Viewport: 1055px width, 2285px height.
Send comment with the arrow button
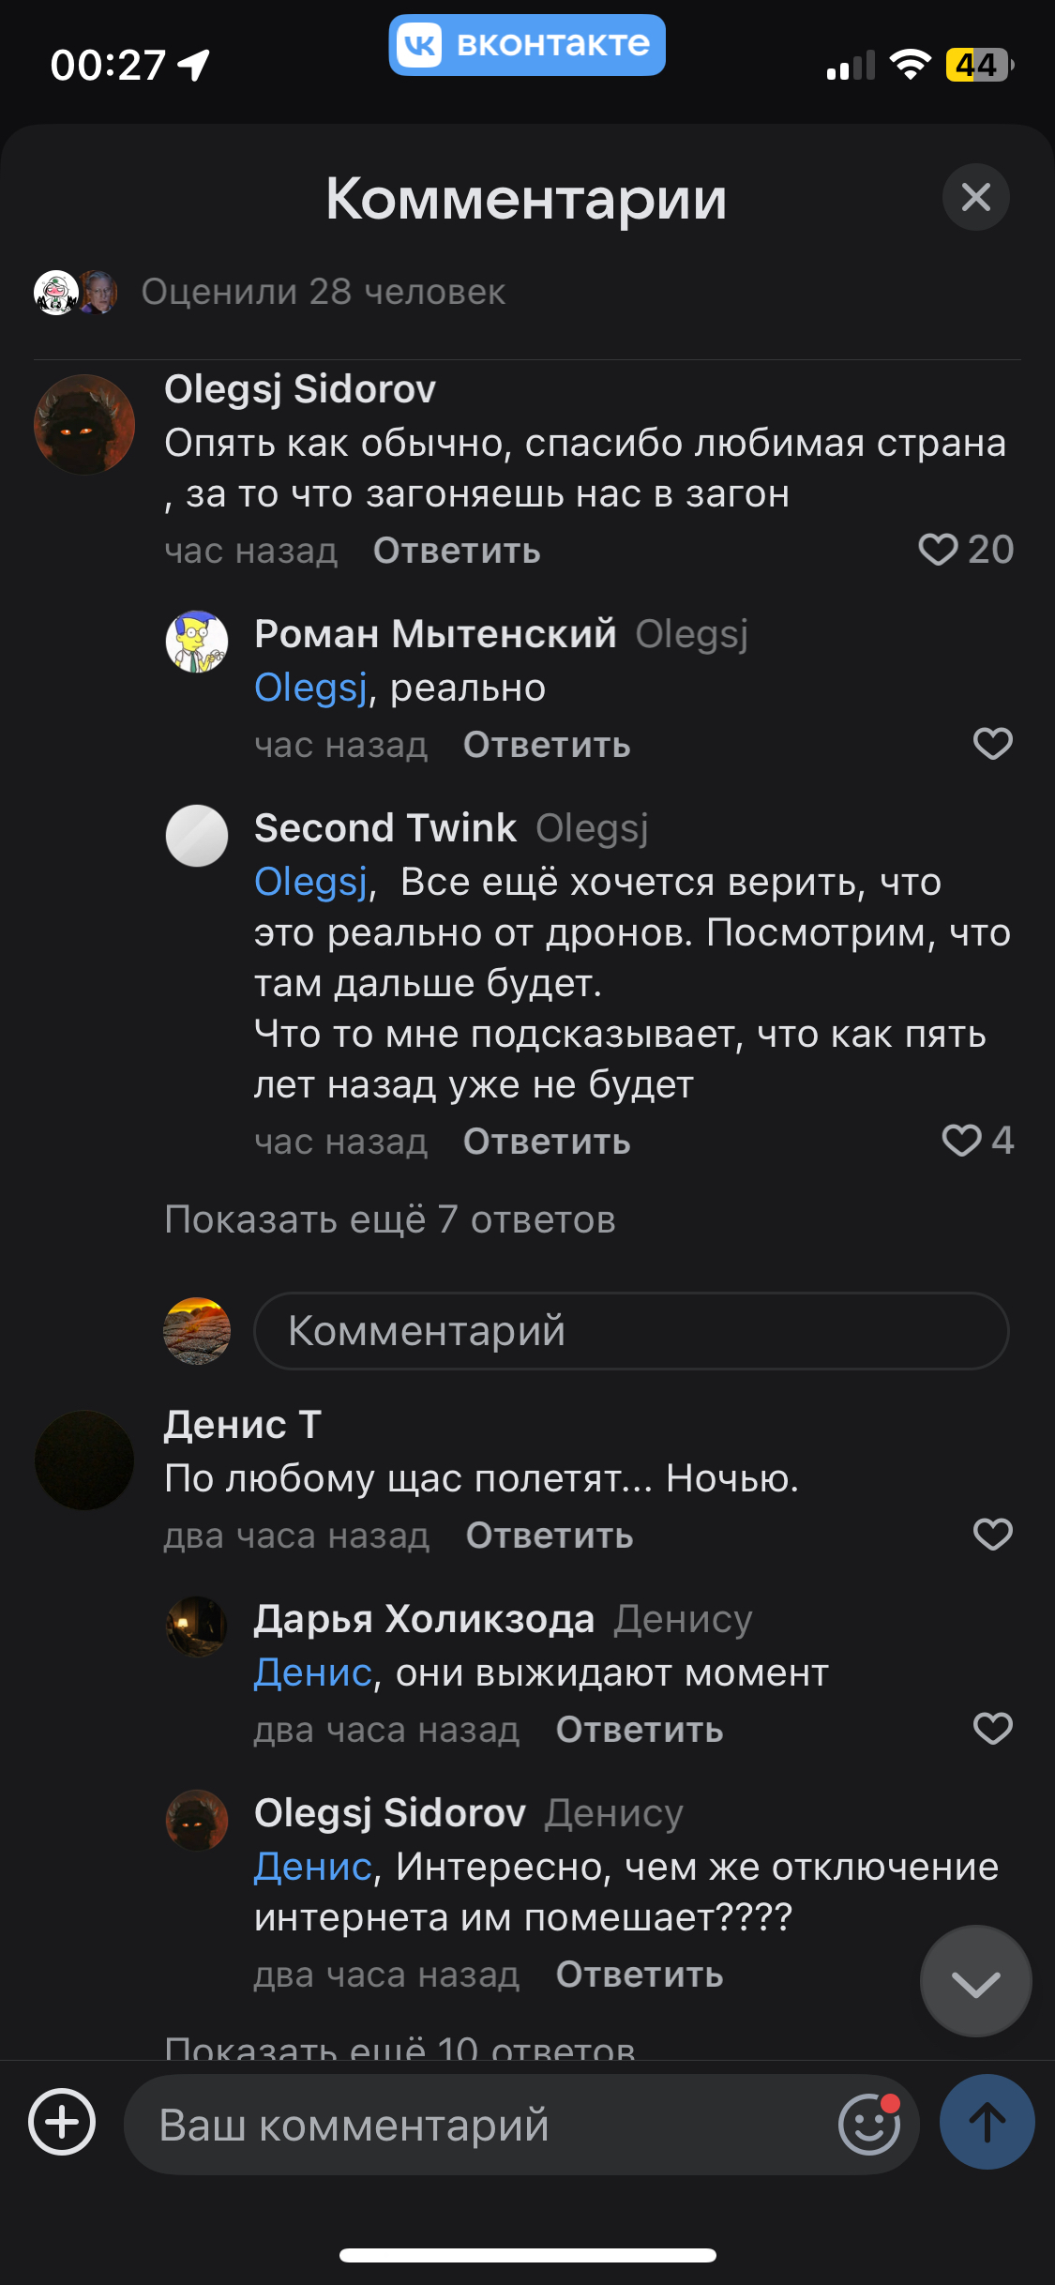click(x=987, y=2123)
